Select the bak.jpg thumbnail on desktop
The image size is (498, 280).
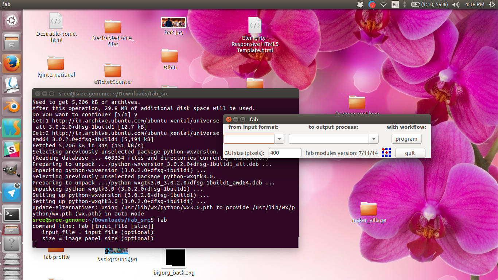pyautogui.click(x=174, y=26)
